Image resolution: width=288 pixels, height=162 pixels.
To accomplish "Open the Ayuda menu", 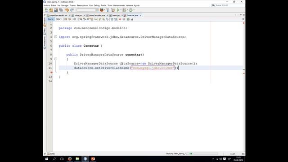I will pos(137,5).
